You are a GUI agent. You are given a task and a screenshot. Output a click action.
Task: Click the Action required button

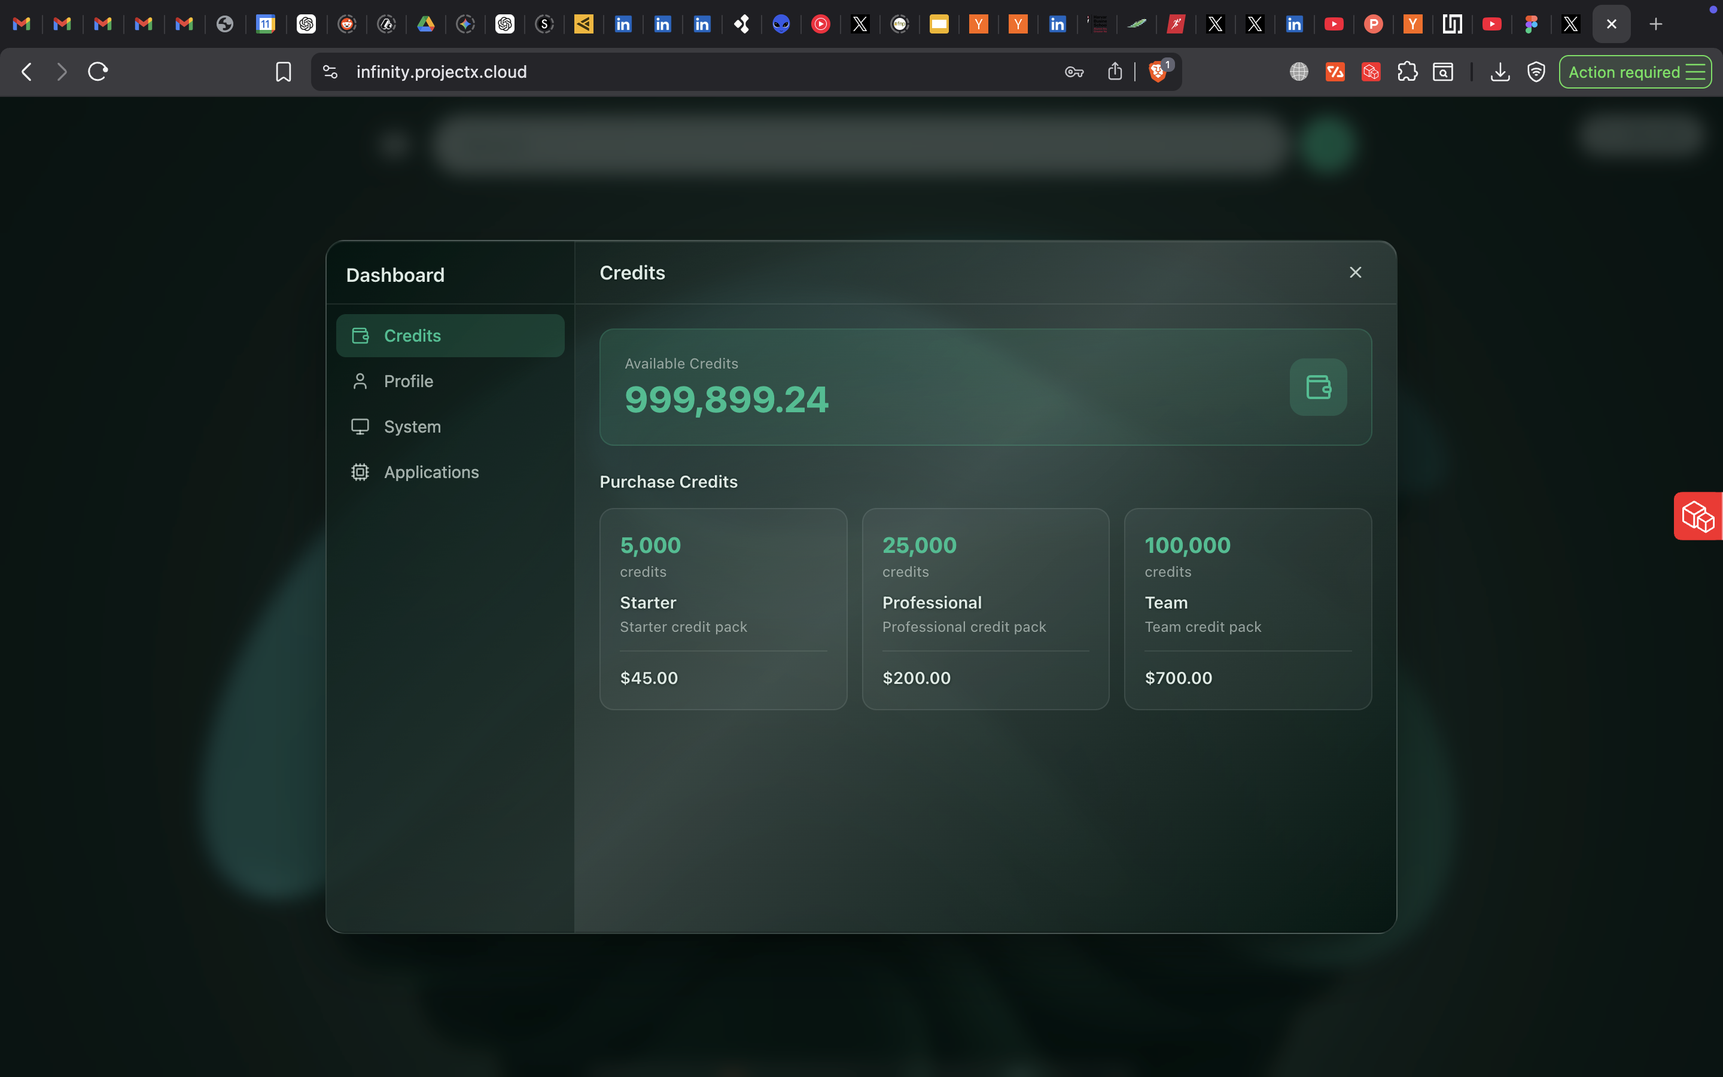click(x=1634, y=72)
